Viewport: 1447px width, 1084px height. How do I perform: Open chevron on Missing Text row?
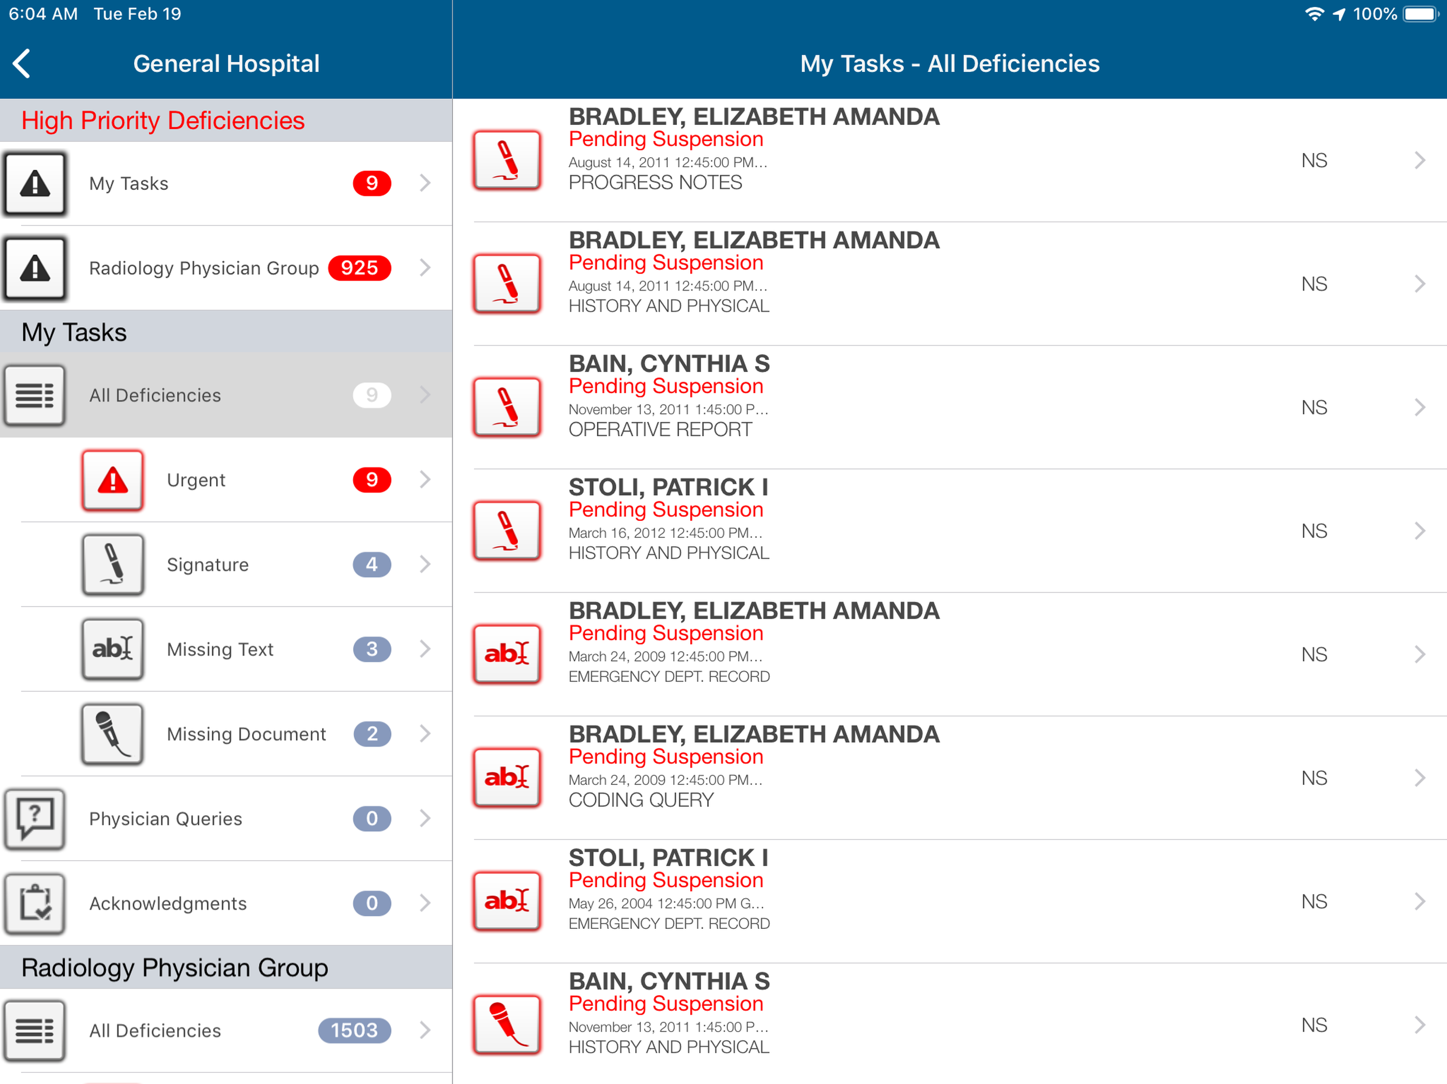click(x=425, y=648)
